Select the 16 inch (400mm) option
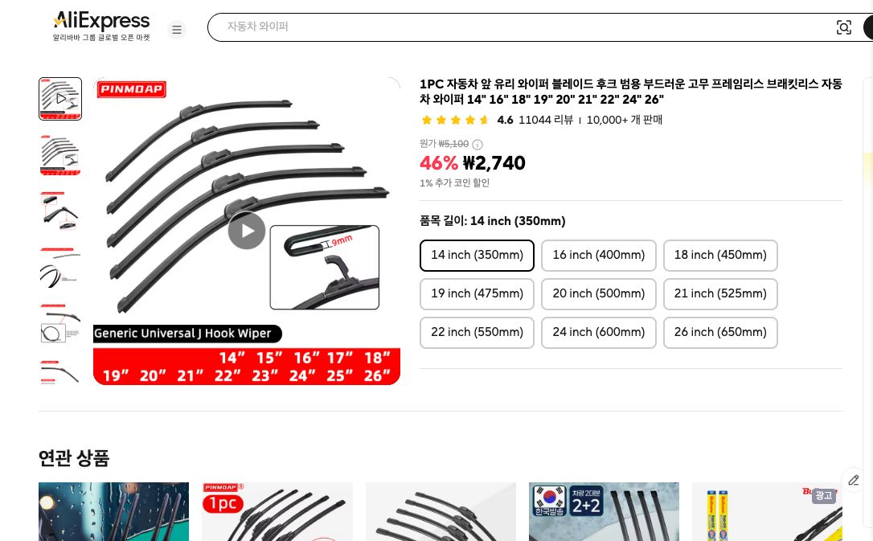Screen dimensions: 873x541 (599, 256)
